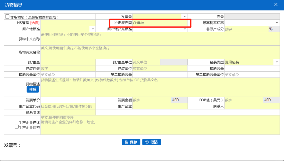This screenshot has height=161, width=284.
Task: Focus the 货物中文名称 text area
Action: click(160, 39)
